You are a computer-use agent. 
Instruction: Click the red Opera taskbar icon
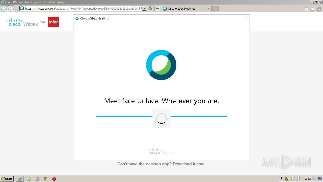pos(54,179)
